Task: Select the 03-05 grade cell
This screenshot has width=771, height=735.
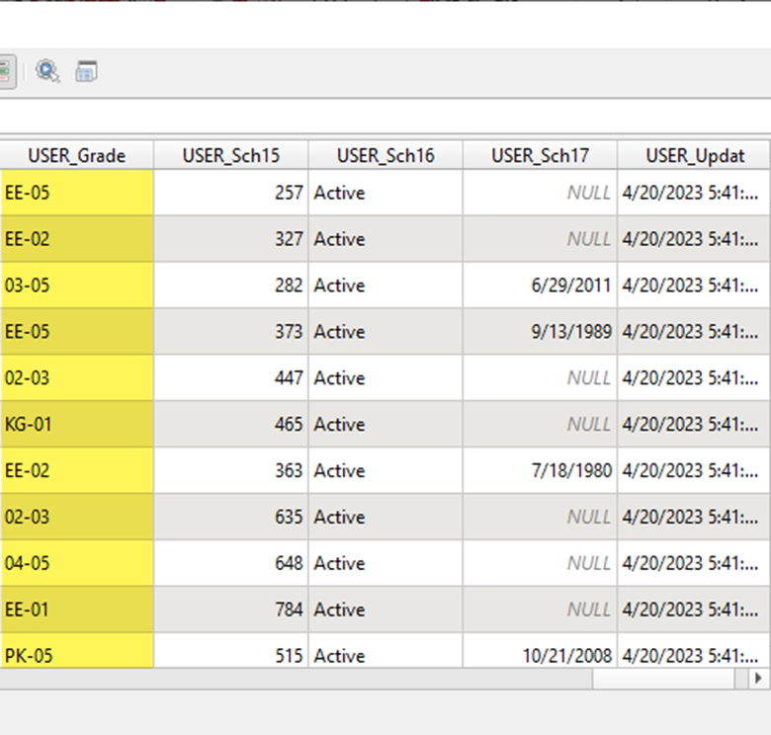Action: (x=77, y=285)
